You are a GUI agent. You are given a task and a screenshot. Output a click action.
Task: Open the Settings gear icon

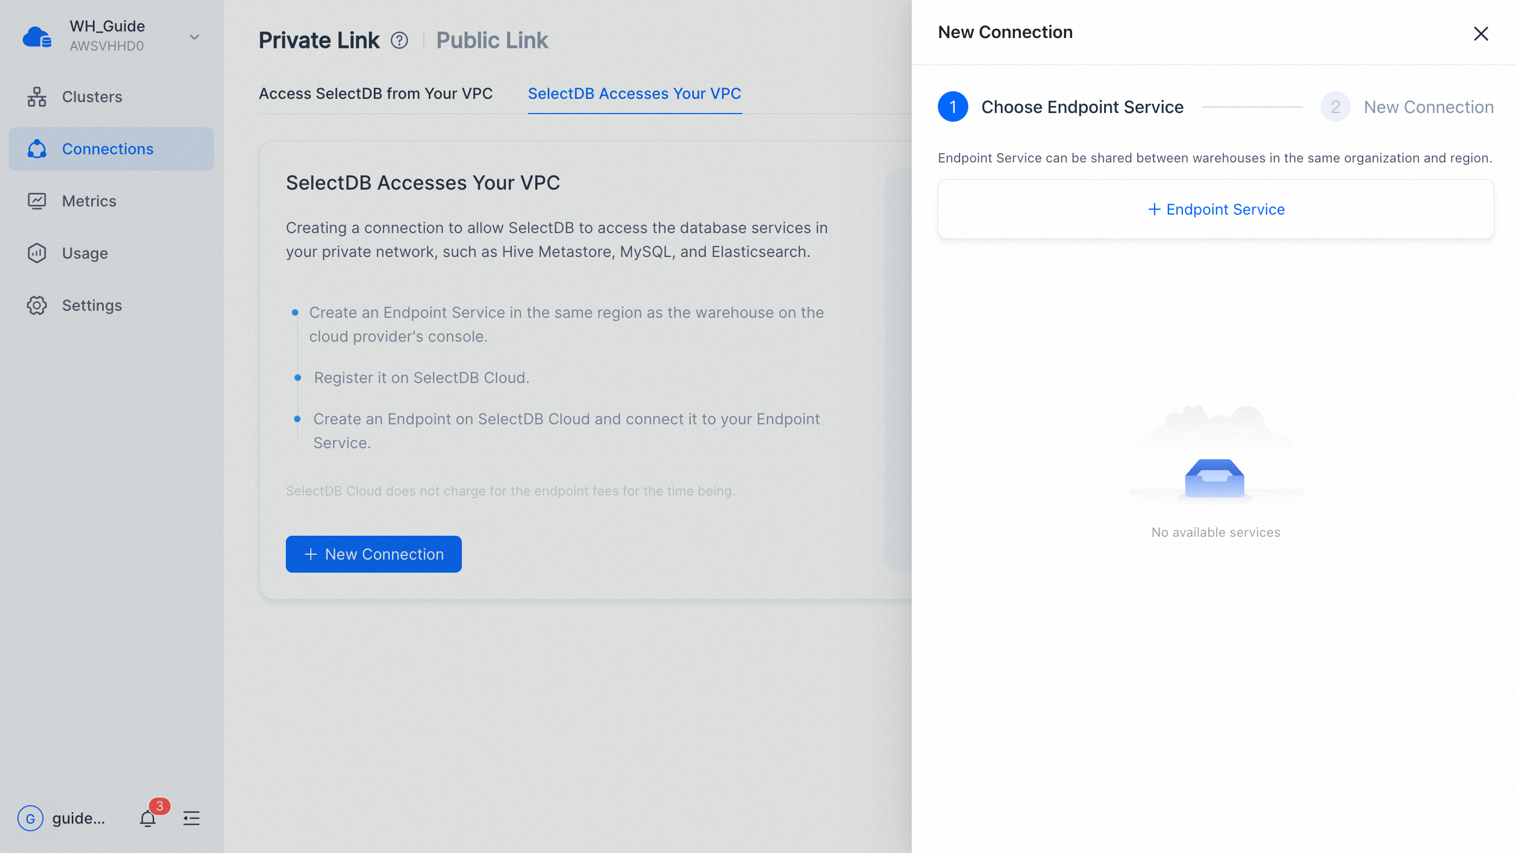(36, 305)
